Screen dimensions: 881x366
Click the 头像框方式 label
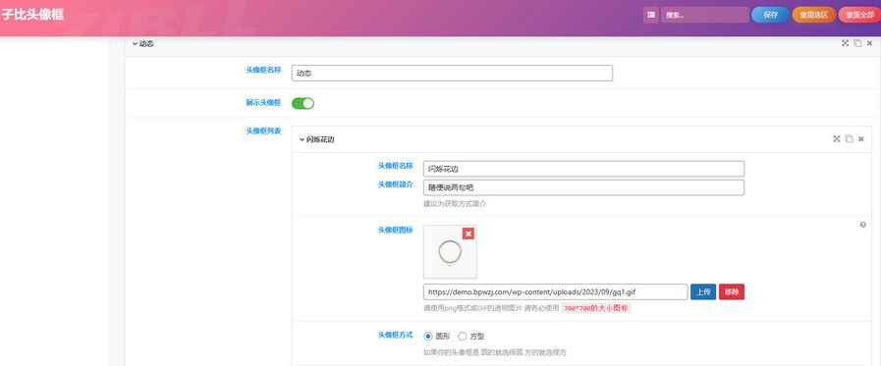[x=396, y=335]
